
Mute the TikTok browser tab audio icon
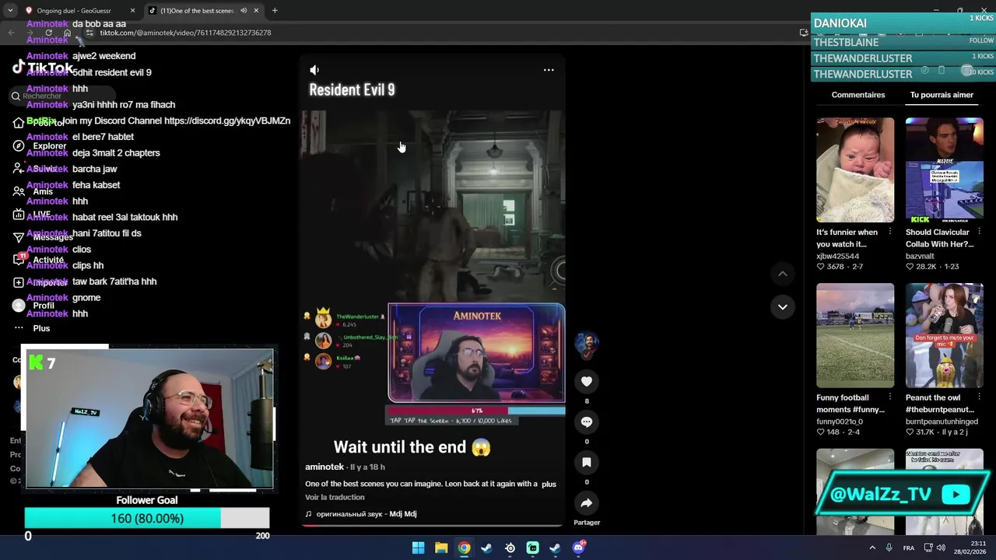click(244, 11)
